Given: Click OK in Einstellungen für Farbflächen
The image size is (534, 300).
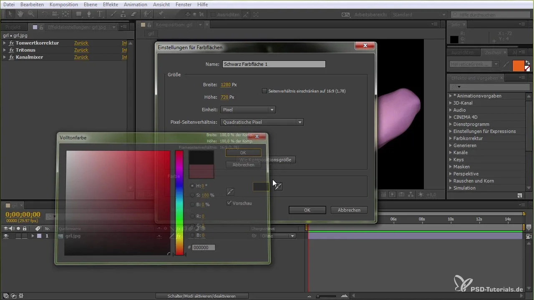Looking at the screenshot, I should [x=307, y=210].
